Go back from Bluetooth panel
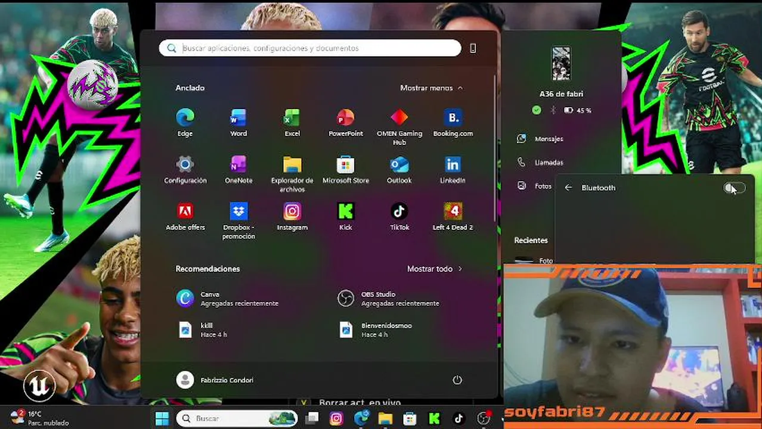The width and height of the screenshot is (762, 429). tap(568, 188)
